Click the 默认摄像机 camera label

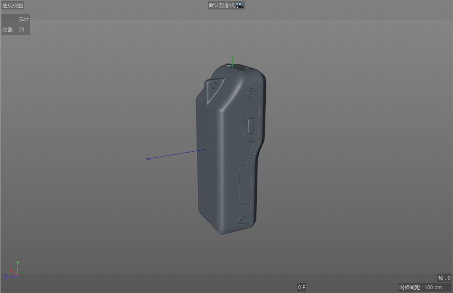[x=222, y=5]
